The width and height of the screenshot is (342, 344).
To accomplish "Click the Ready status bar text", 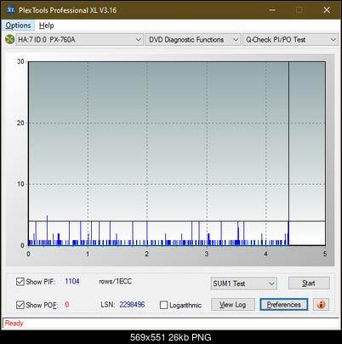I will tap(14, 323).
